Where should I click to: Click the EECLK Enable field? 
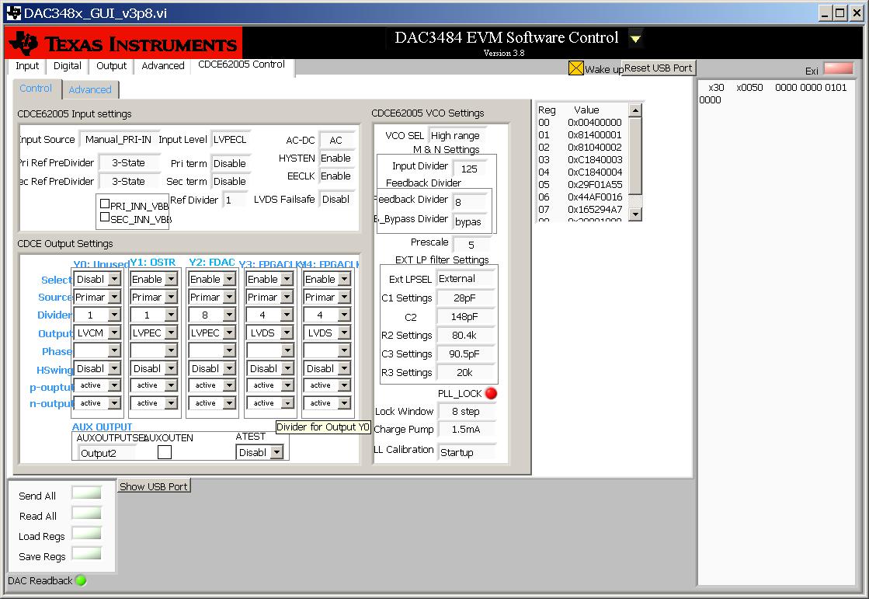(x=335, y=176)
